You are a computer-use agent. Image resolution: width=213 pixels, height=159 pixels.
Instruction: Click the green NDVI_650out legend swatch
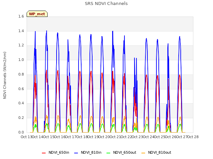[108, 153]
